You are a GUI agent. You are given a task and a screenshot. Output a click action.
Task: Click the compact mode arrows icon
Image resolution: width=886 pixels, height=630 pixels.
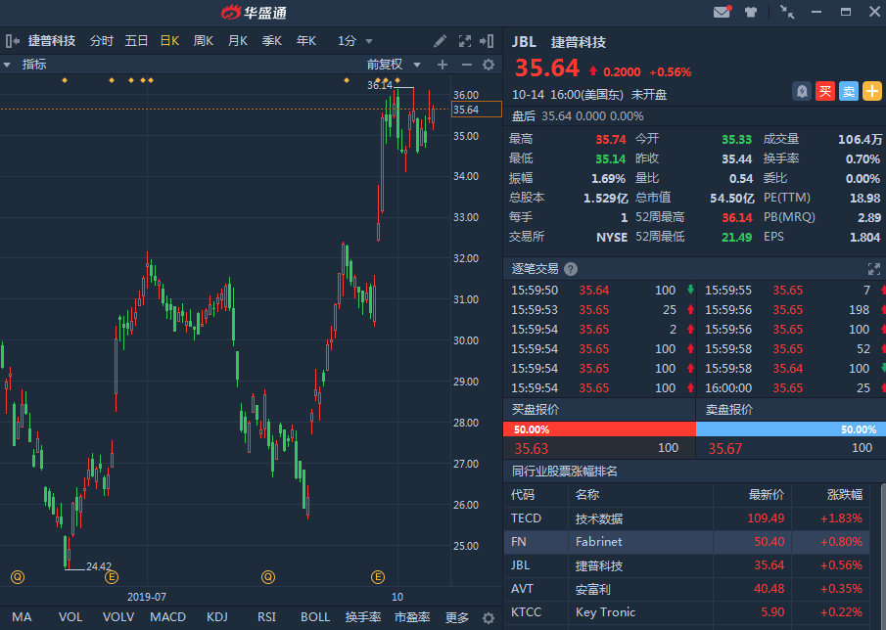pyautogui.click(x=787, y=12)
